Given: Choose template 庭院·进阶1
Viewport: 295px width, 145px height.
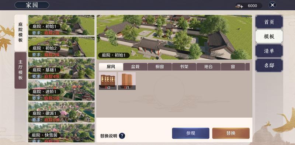Looking at the screenshot, I should point(61,90).
